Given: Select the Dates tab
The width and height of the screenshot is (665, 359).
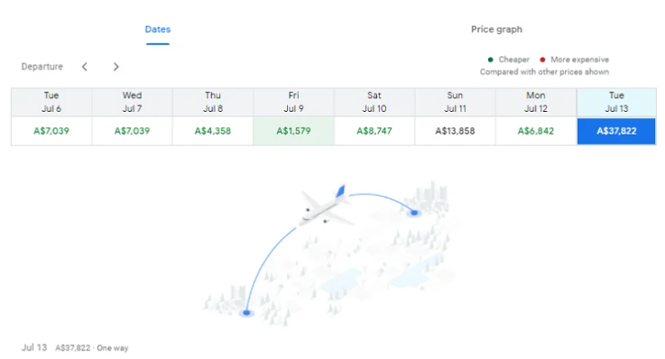Looking at the screenshot, I should 158,29.
